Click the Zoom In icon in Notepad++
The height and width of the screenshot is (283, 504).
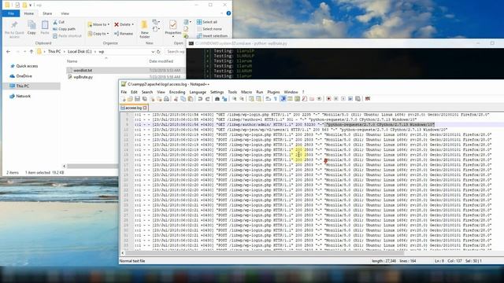235,99
